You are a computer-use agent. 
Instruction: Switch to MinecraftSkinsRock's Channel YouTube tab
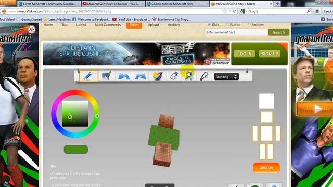coord(113,4)
